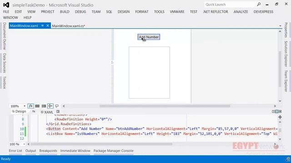Viewport: 291px width, 163px height.
Task: Select the XAML pane tab
Action: click(47, 112)
